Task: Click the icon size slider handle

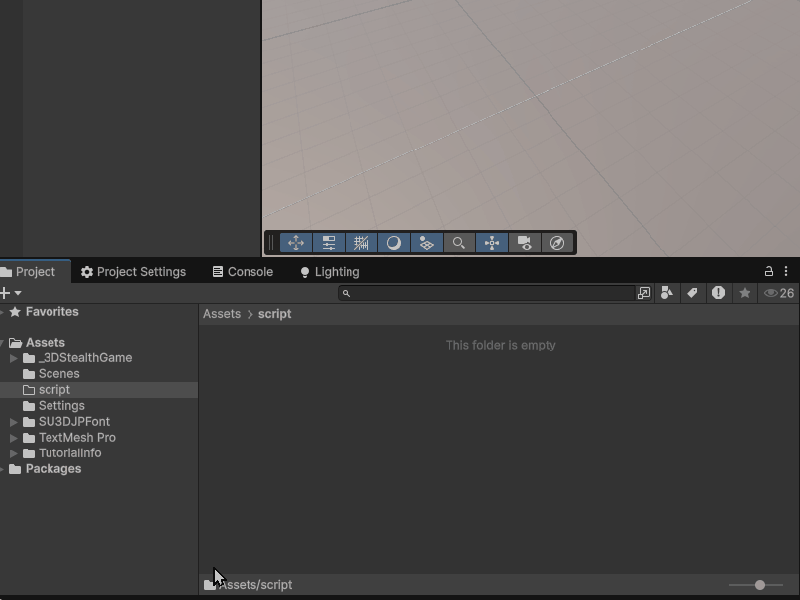Action: (760, 585)
